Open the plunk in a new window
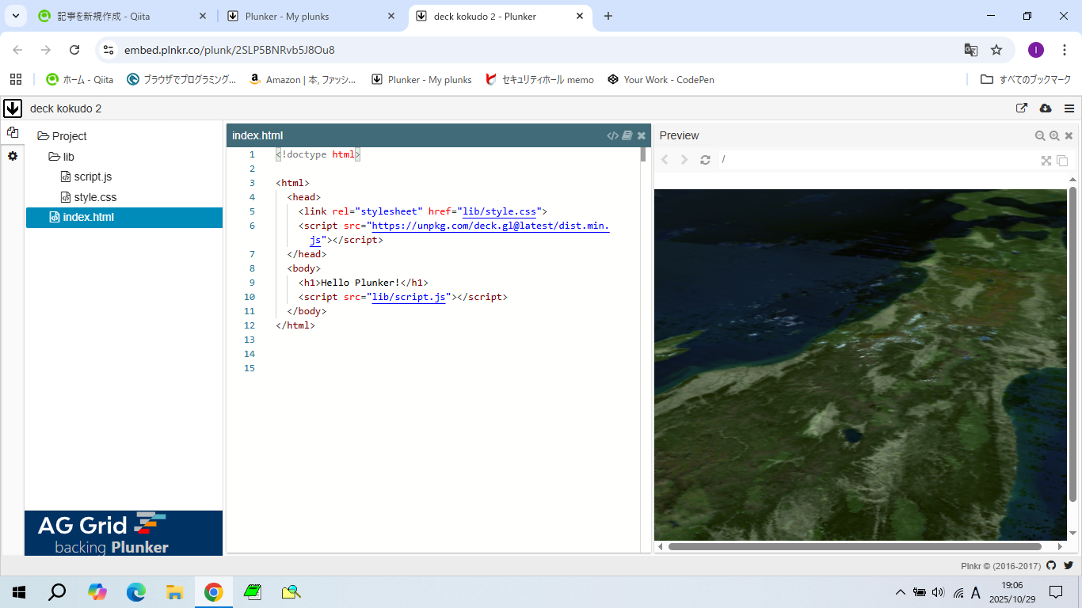The width and height of the screenshot is (1082, 608). pyautogui.click(x=1022, y=108)
